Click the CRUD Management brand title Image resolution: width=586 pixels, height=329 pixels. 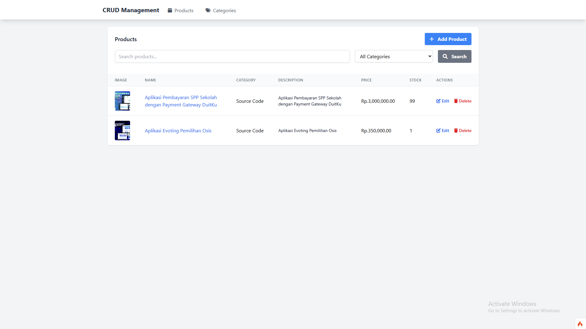coord(131,10)
